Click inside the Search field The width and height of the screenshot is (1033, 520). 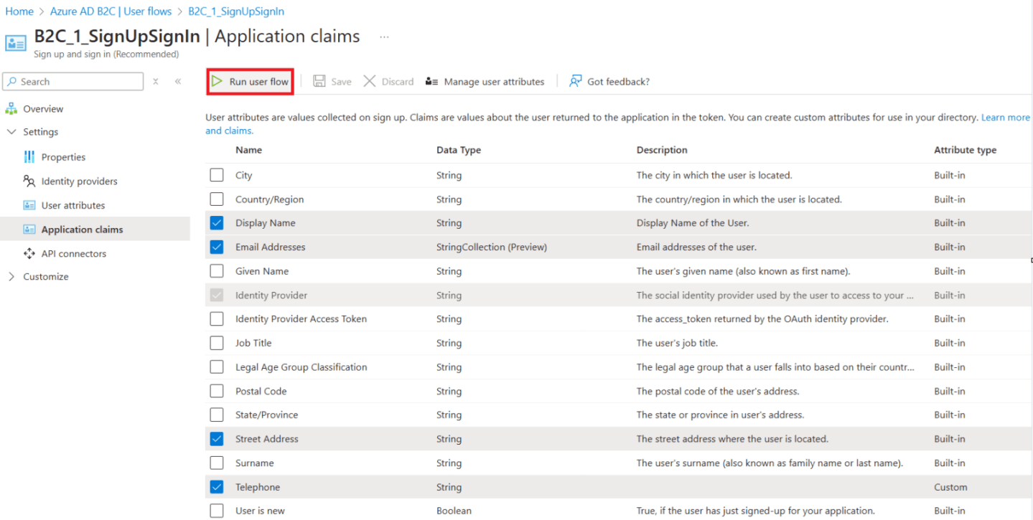coord(72,81)
